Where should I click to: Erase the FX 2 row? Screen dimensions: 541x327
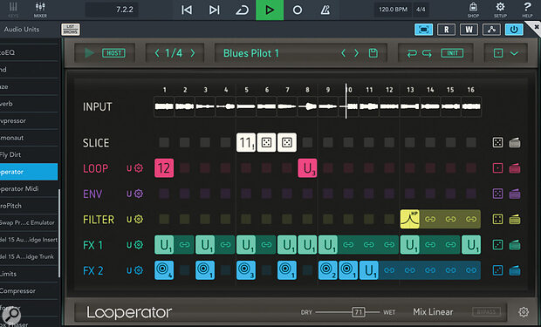[515, 271]
